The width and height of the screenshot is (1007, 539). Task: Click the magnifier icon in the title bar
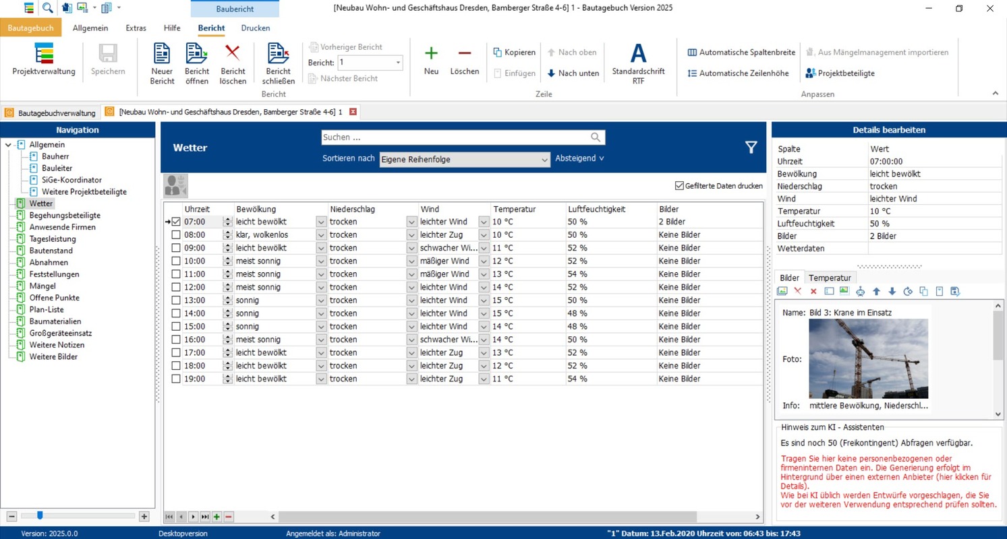(47, 8)
